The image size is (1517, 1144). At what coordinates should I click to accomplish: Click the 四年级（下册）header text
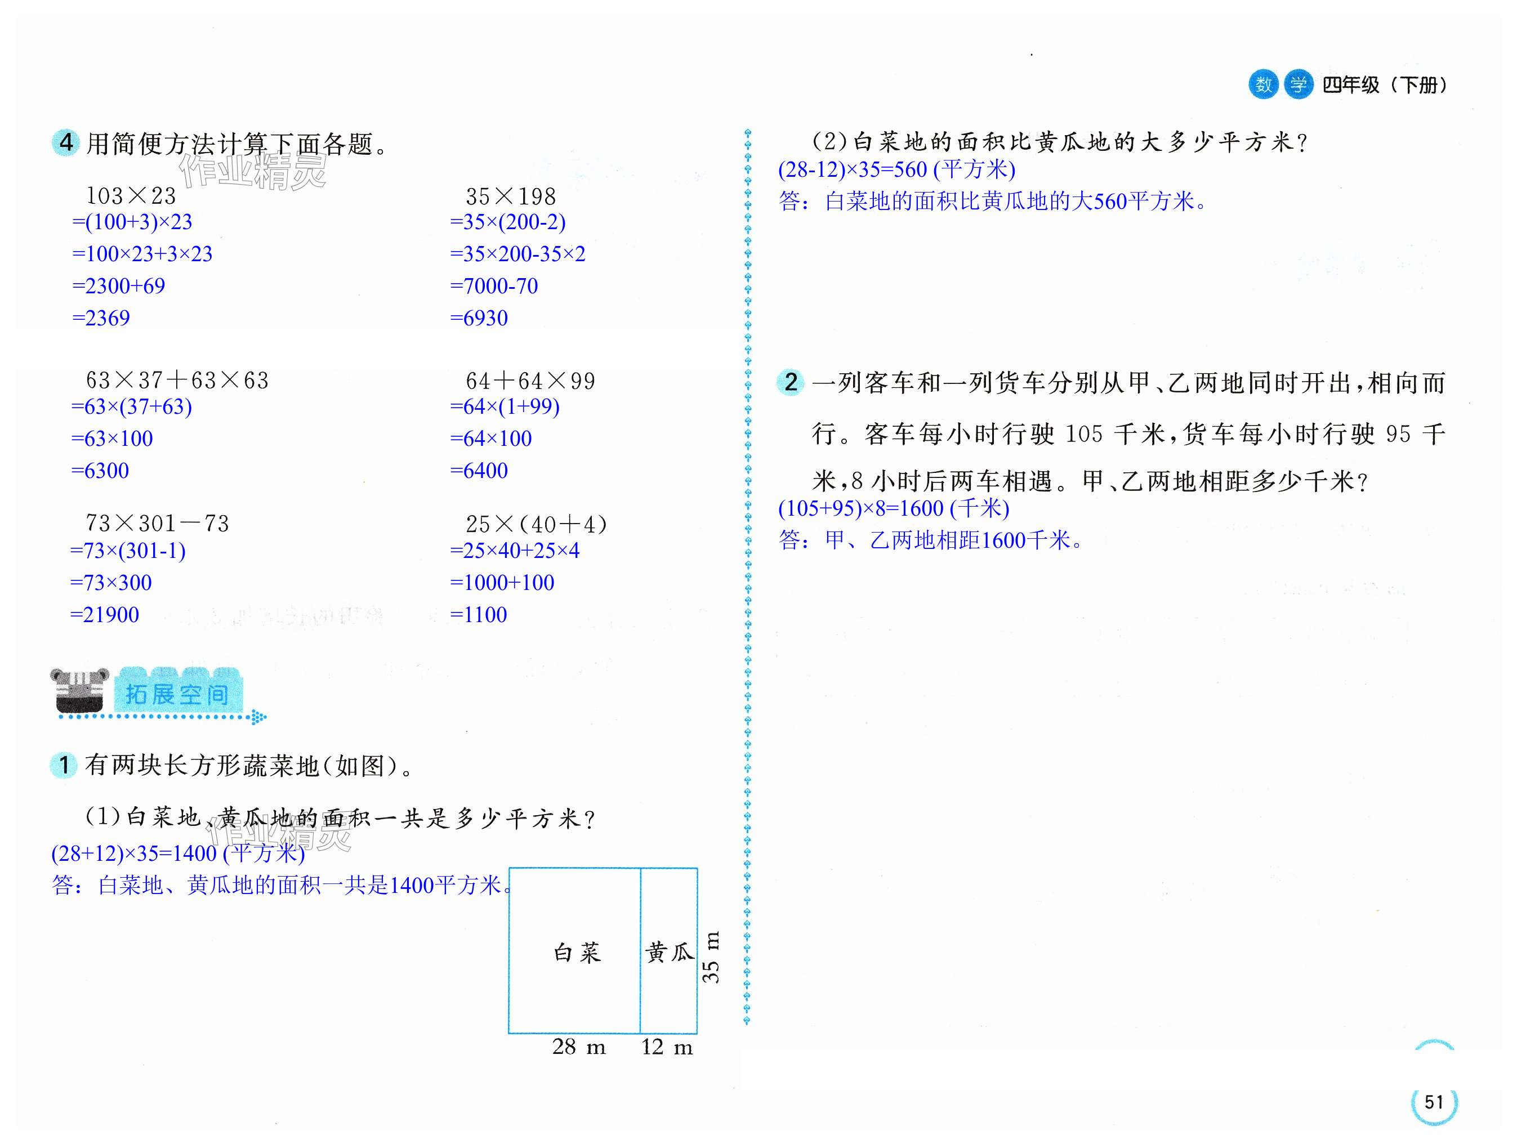point(1384,85)
